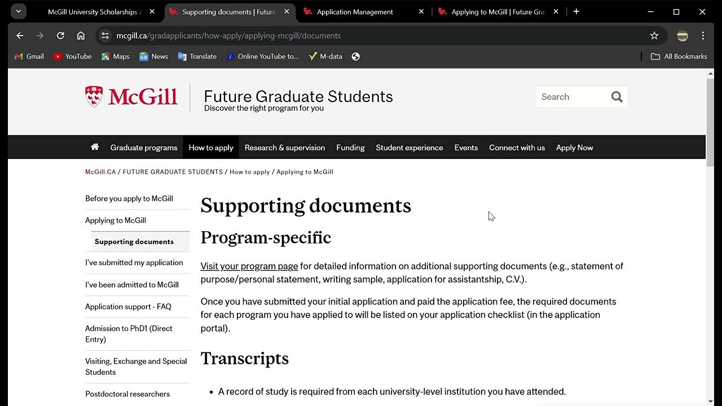Open the All Bookmarks folder
722x406 pixels.
point(679,56)
